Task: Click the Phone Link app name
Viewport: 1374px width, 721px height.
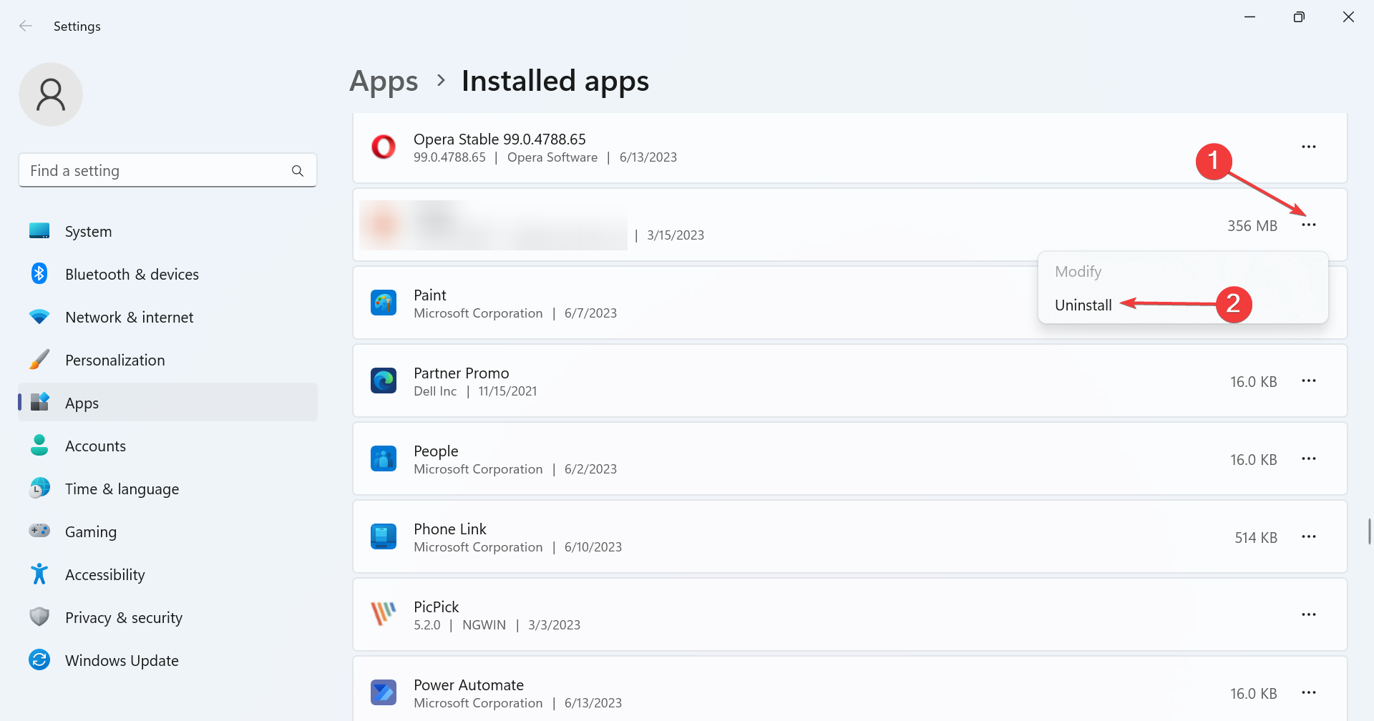Action: tap(450, 529)
